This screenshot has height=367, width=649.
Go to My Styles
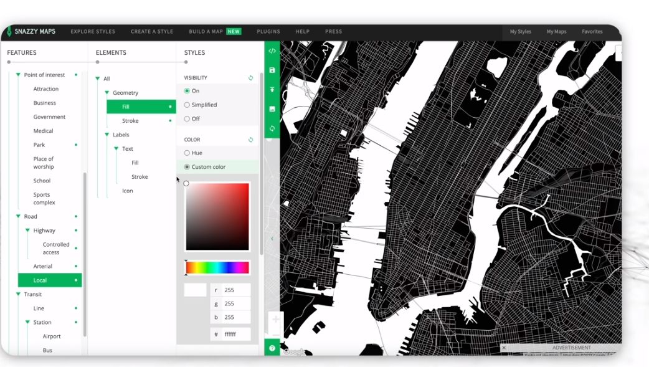coord(520,32)
